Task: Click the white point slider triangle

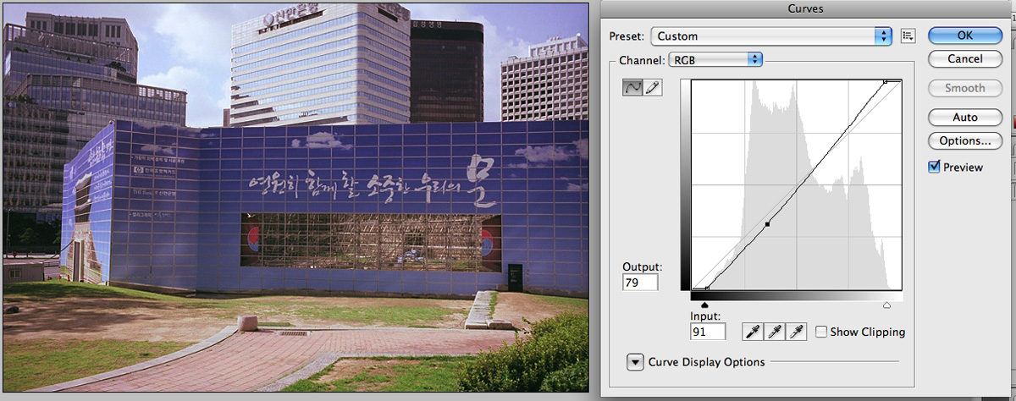Action: pos(886,305)
